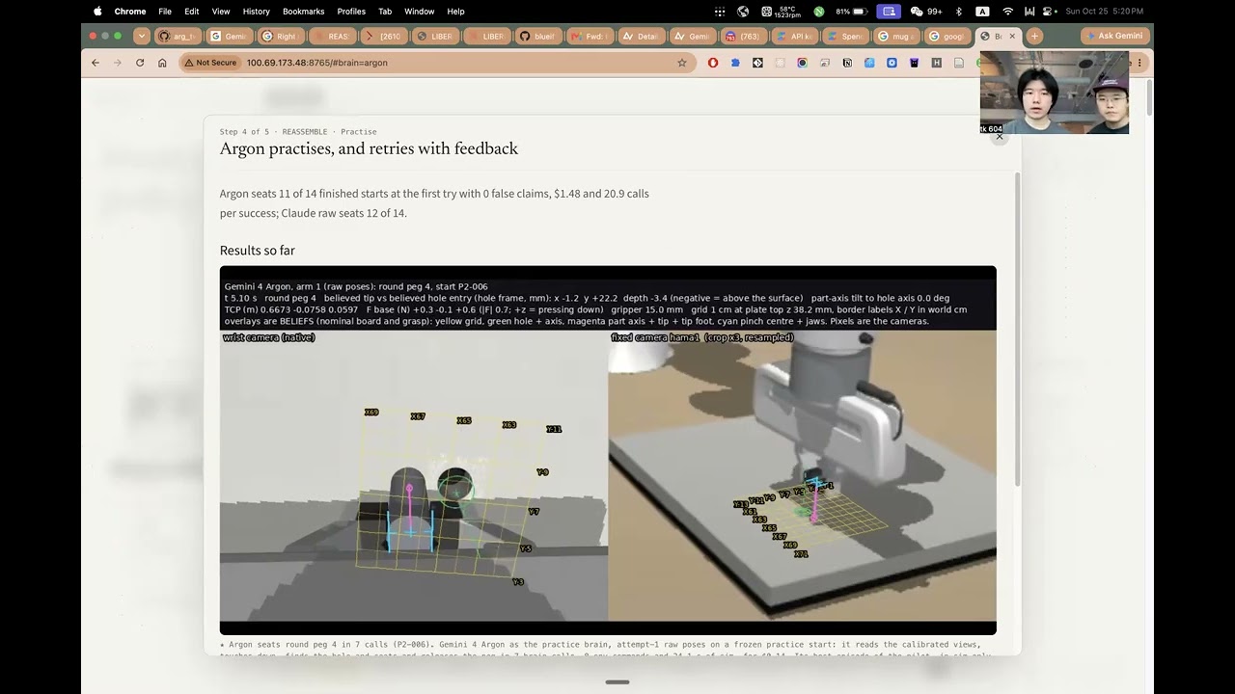Image resolution: width=1235 pixels, height=694 pixels.
Task: Bookmark this page with the star
Action: coord(682,63)
